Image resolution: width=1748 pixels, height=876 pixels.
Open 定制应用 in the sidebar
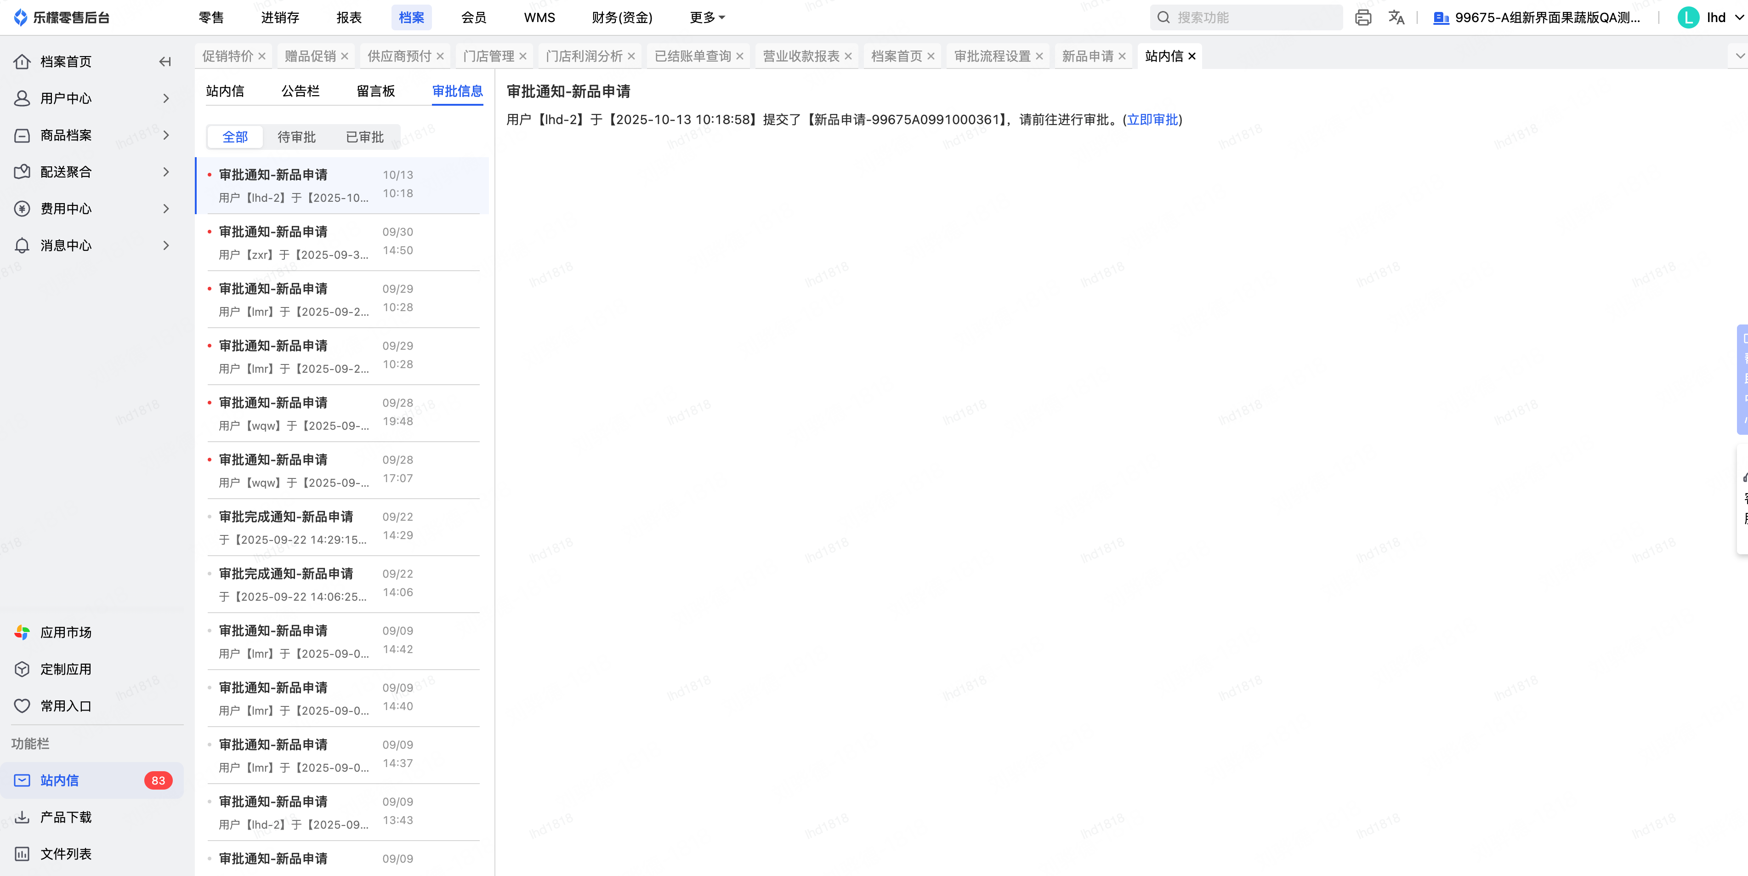[66, 669]
